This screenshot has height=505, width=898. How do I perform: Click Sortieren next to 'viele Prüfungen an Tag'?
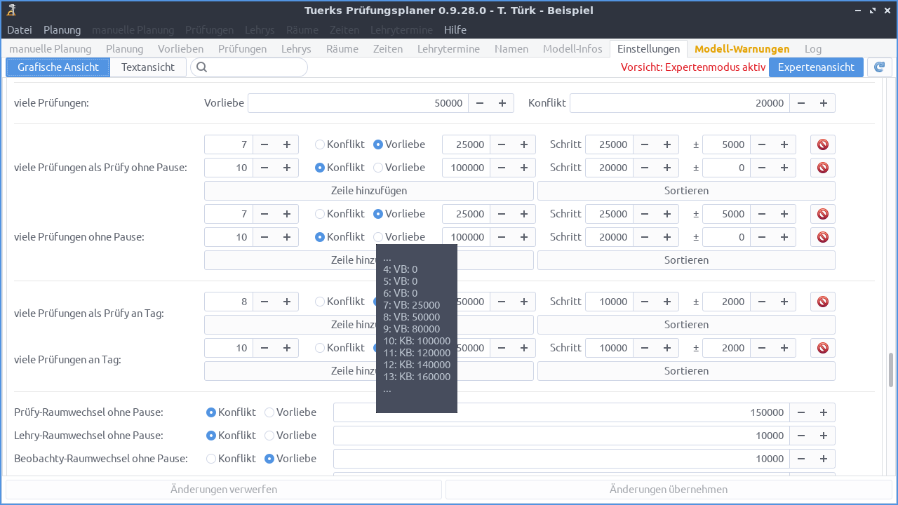(x=685, y=370)
